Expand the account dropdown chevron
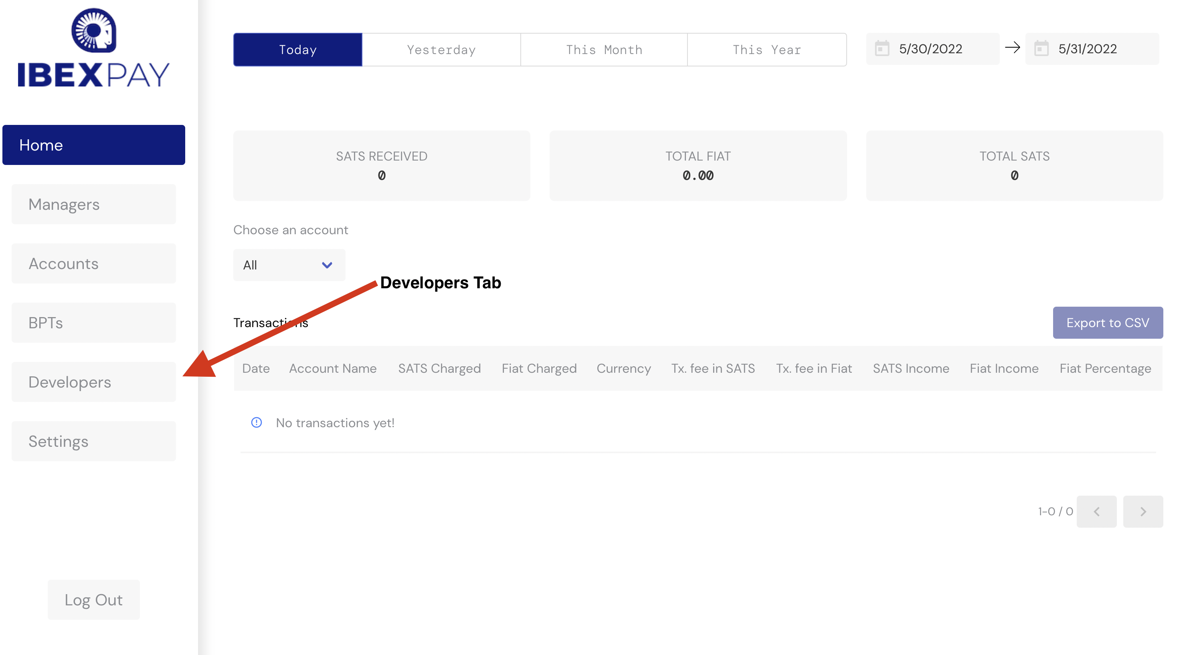Screen dimensions: 1193x655 (x=327, y=265)
